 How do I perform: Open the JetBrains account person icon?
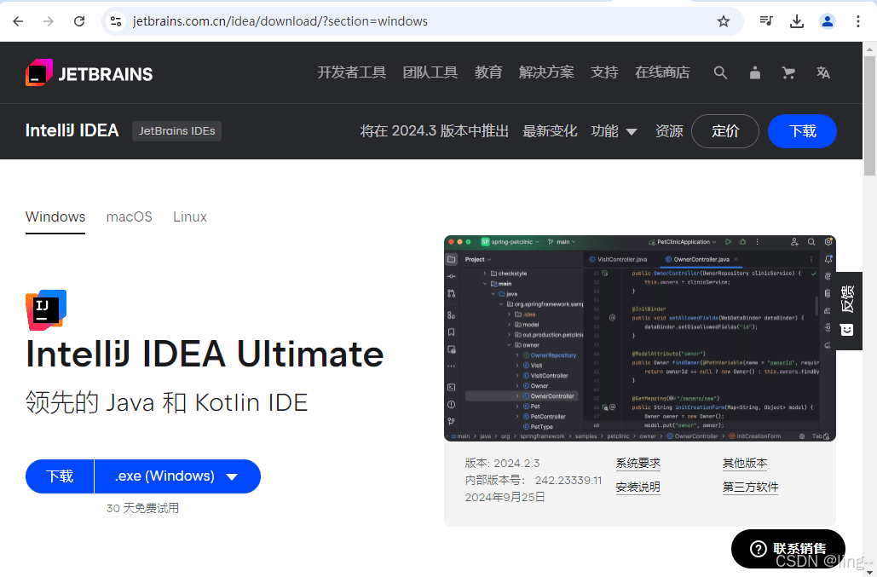(x=754, y=73)
